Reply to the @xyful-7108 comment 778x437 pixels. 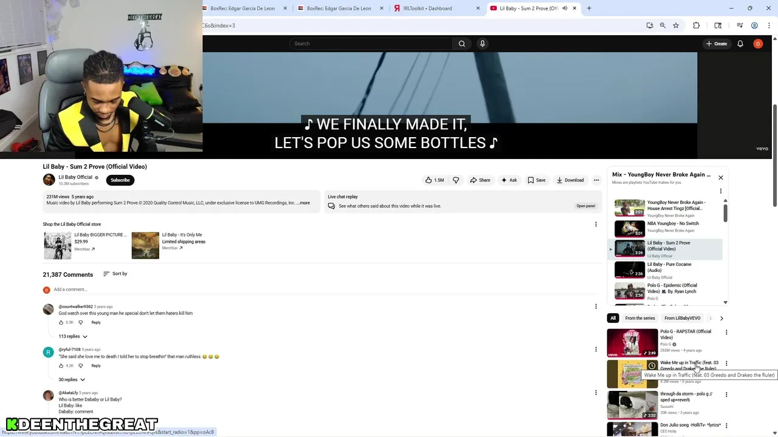click(x=96, y=365)
